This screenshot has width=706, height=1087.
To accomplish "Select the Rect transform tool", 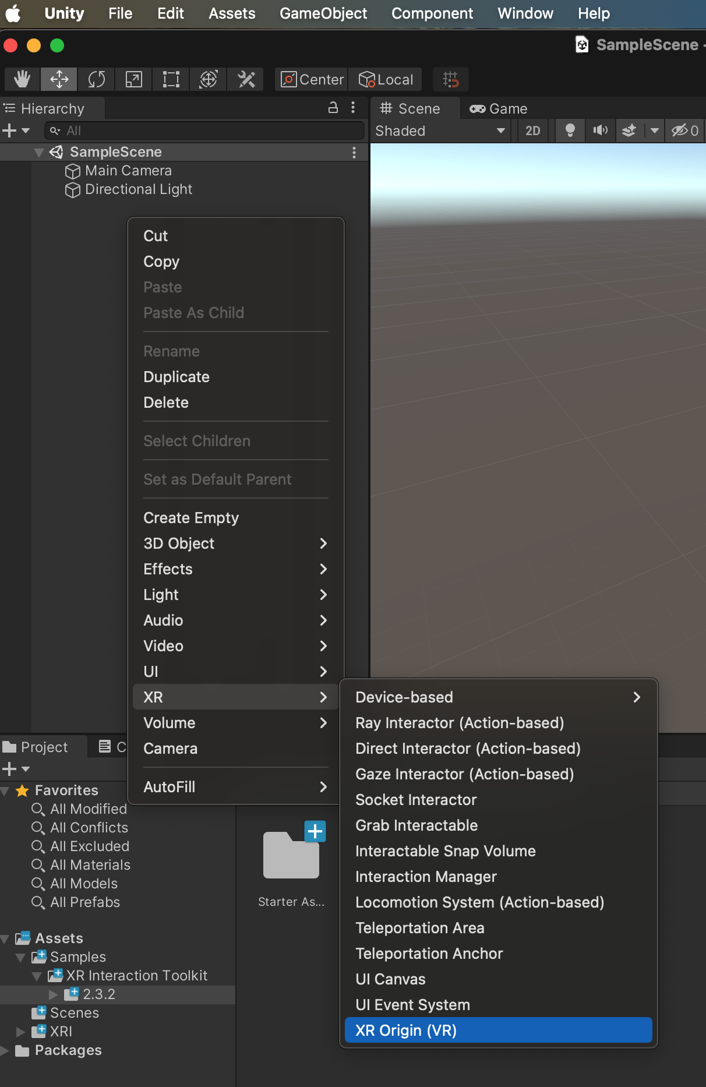I will coord(171,79).
